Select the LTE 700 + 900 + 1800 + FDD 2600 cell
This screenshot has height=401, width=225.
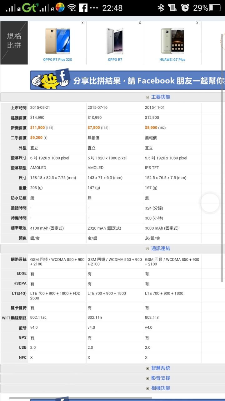(55, 296)
